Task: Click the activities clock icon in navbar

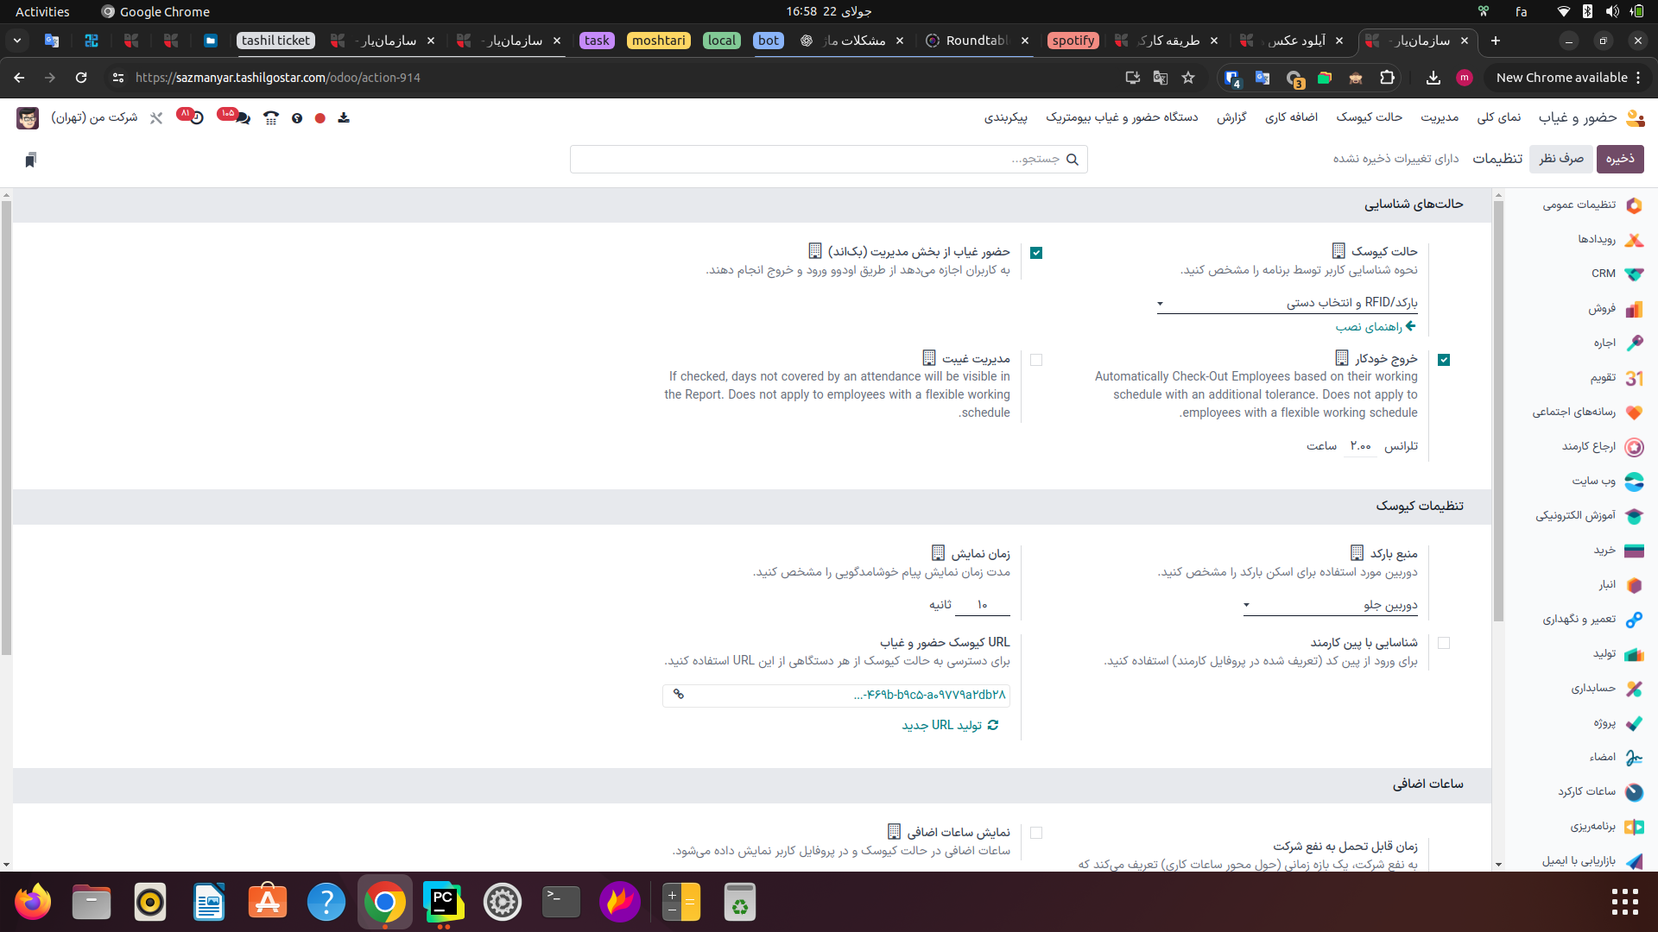Action: (196, 117)
